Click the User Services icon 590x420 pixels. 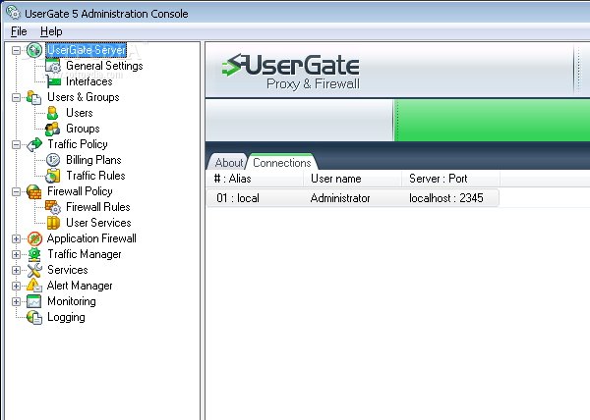[53, 223]
